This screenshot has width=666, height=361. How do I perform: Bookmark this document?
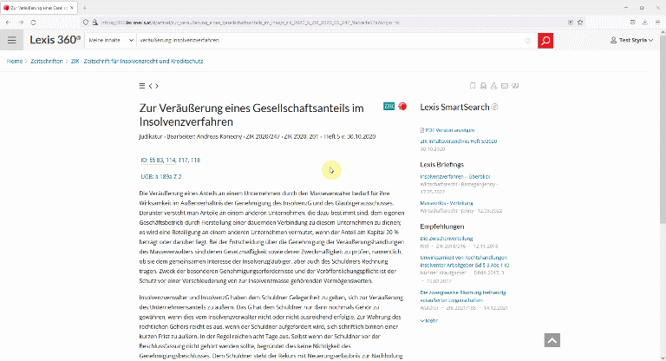point(473,86)
